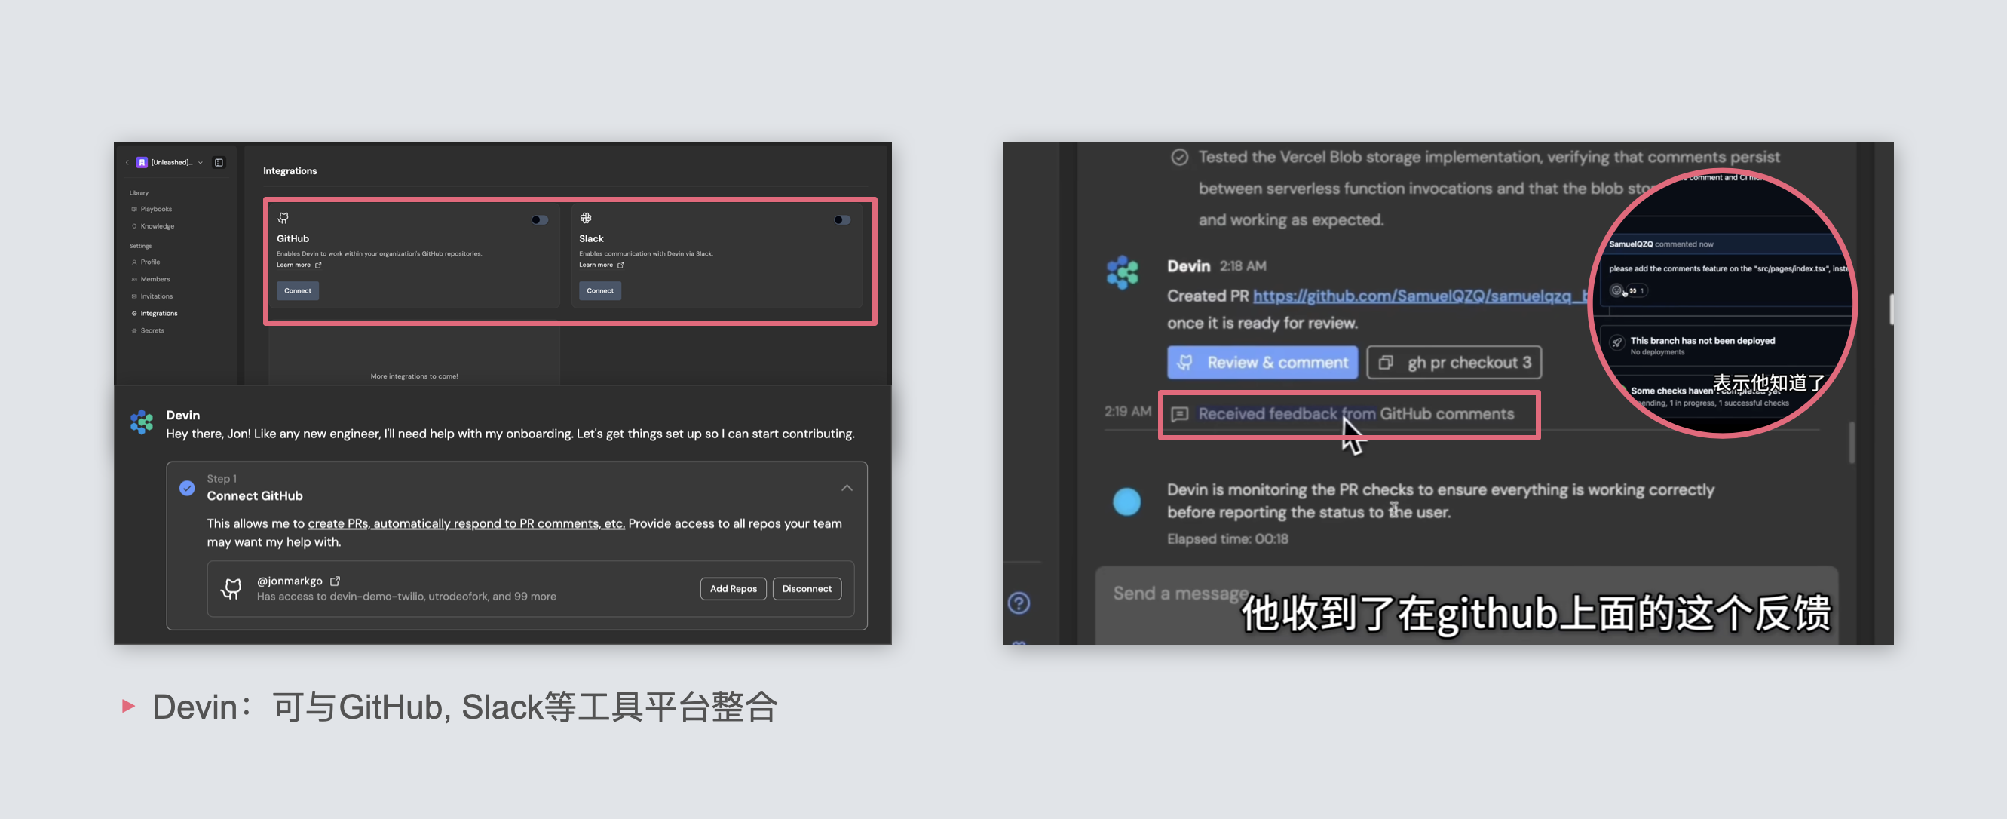Open external link icon beside GitHub Learn more
The image size is (2007, 819).
click(318, 265)
